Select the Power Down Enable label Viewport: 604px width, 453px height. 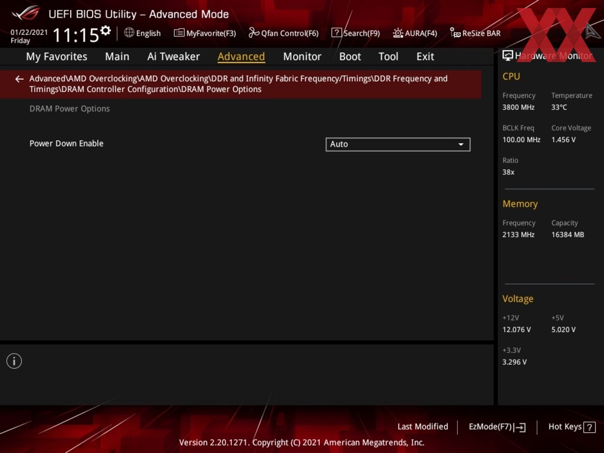pos(66,143)
